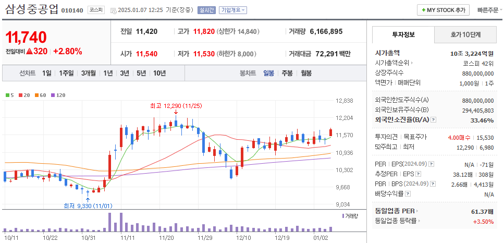Click current price 11,740

click(27, 38)
